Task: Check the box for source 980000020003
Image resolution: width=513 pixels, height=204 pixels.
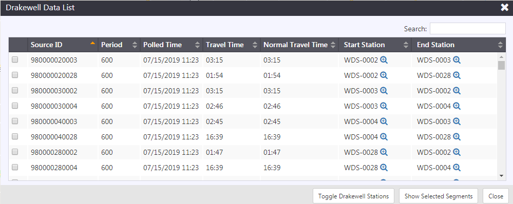Action: click(x=15, y=60)
